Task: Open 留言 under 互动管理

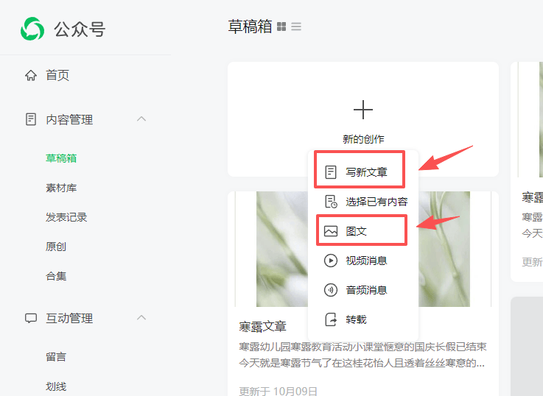Action: [x=56, y=357]
